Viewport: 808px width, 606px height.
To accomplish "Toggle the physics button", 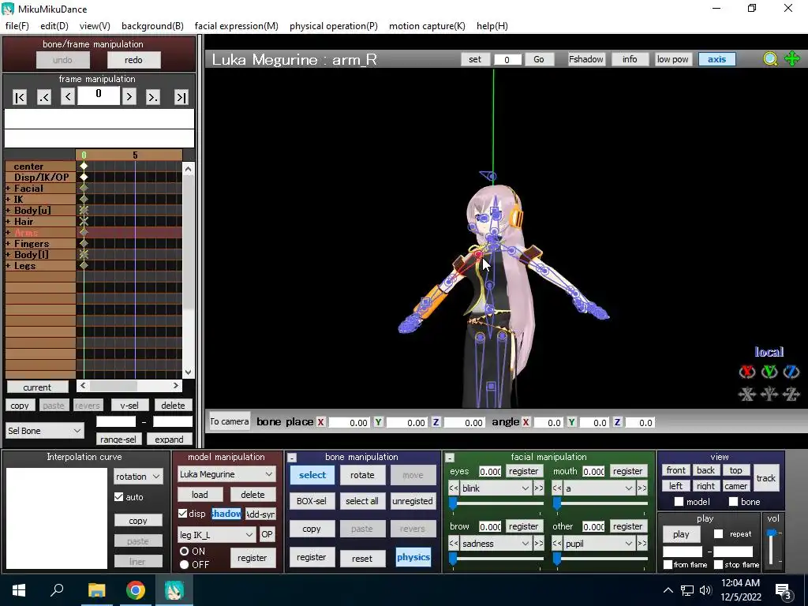I will pos(413,557).
